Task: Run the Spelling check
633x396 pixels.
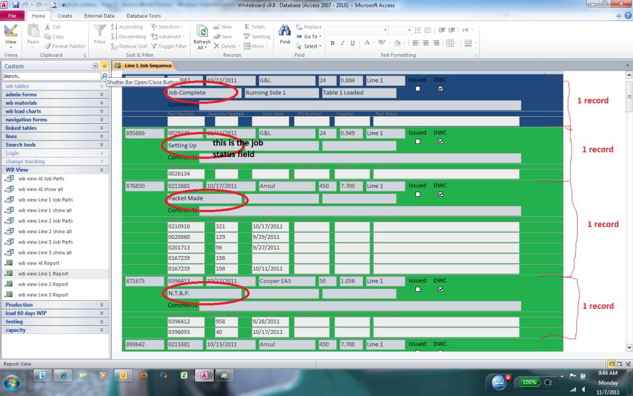Action: tap(256, 36)
